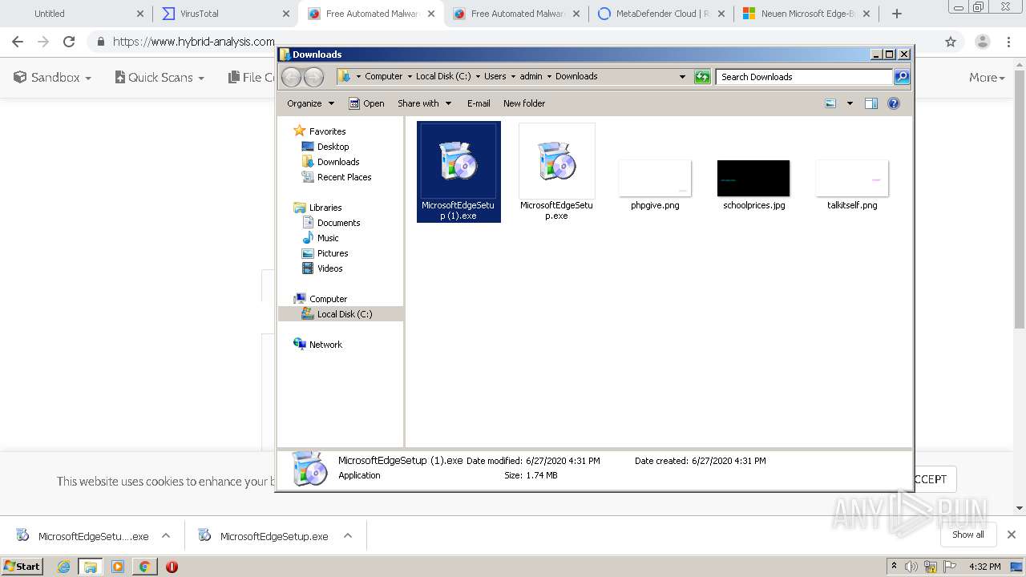
Task: Launch Internet Explorer from taskbar
Action: point(64,567)
